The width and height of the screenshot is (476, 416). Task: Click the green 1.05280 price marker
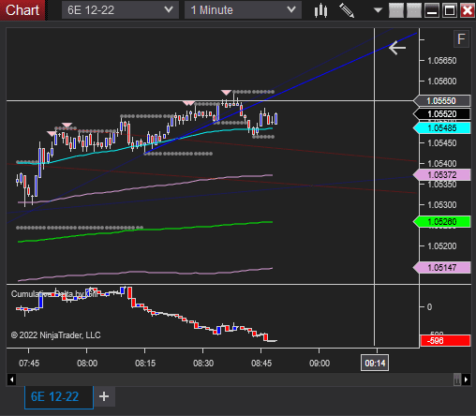[x=442, y=222]
